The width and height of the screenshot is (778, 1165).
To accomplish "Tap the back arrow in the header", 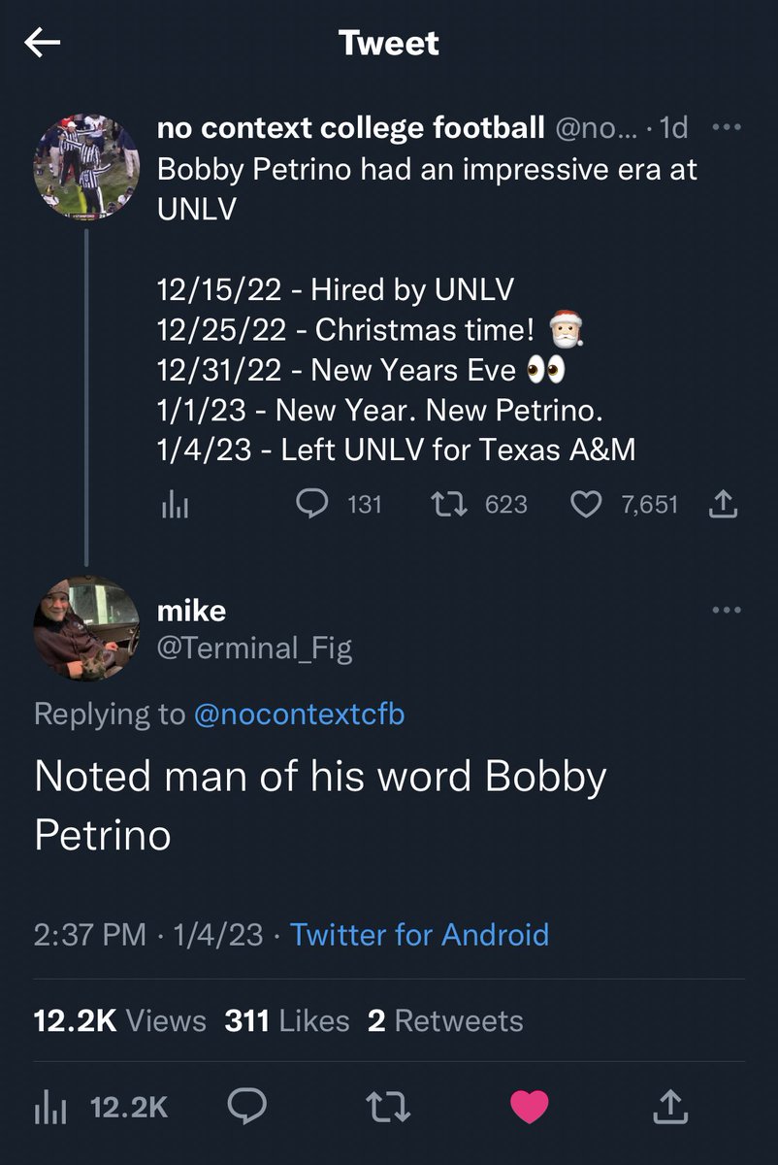I will (x=44, y=42).
